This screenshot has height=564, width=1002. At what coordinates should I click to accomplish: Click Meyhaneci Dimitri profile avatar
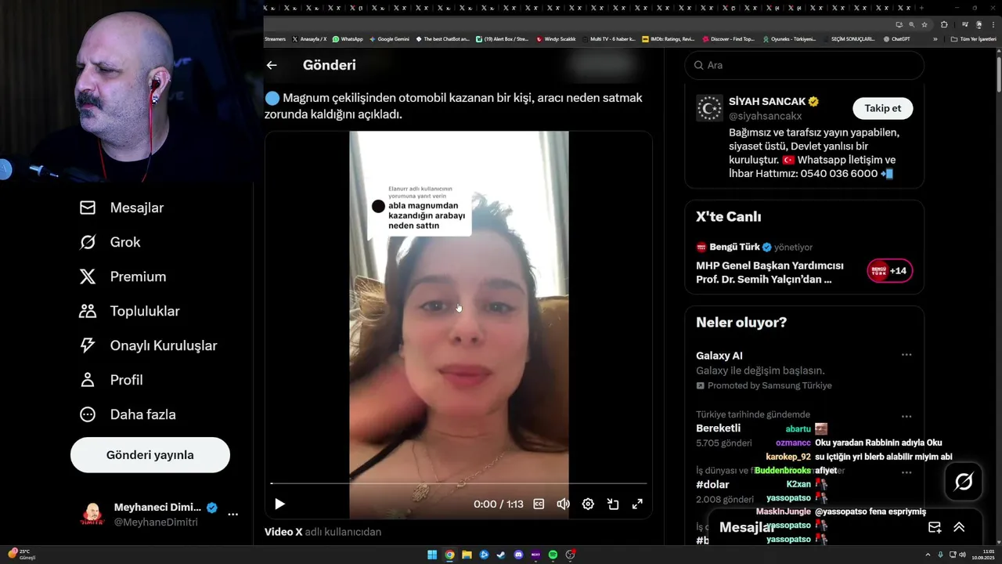92,515
